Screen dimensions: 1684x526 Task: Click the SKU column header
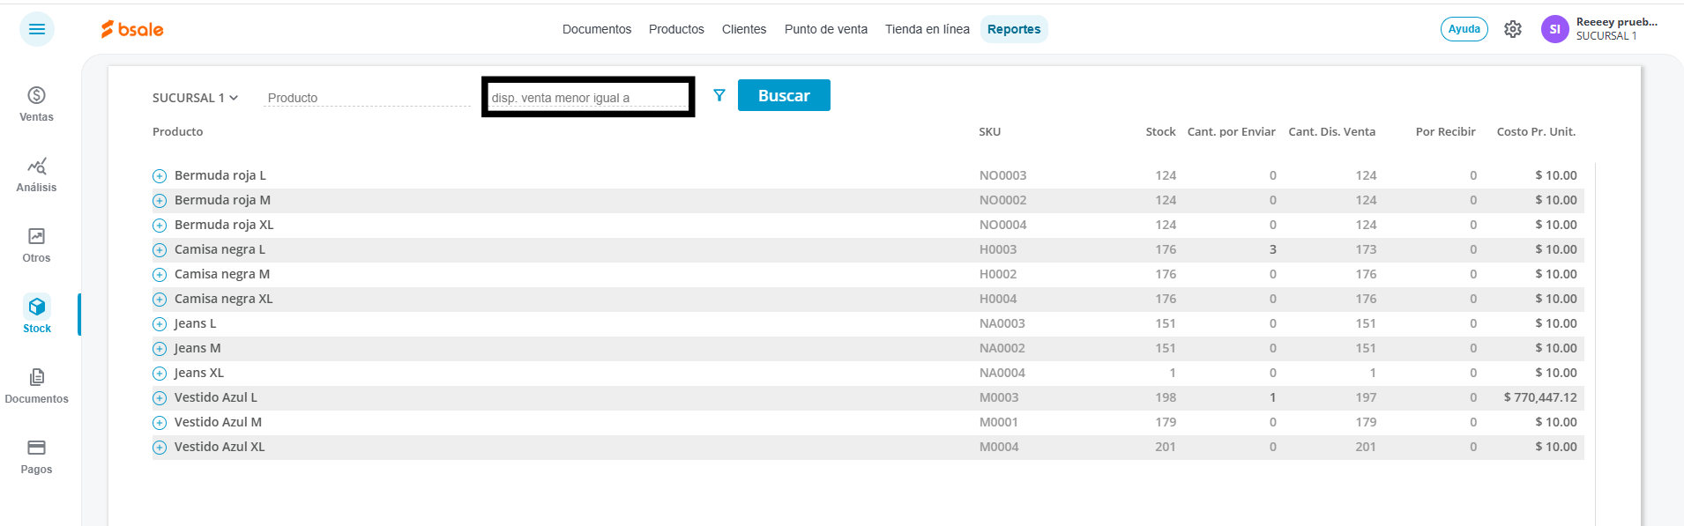pyautogui.click(x=989, y=132)
